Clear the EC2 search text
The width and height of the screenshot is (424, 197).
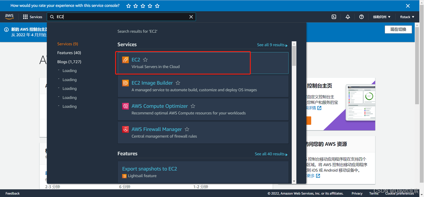191,17
